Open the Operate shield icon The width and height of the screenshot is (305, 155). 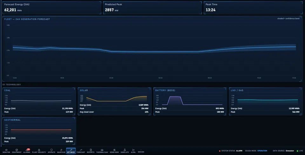click(51, 150)
